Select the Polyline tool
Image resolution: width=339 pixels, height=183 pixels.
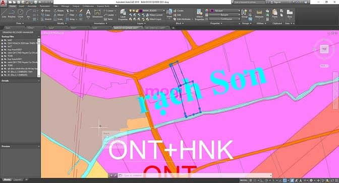pyautogui.click(x=12, y=14)
